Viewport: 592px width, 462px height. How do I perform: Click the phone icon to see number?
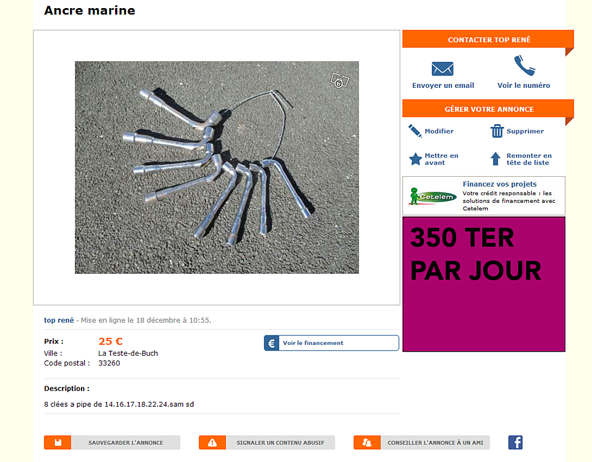(524, 66)
